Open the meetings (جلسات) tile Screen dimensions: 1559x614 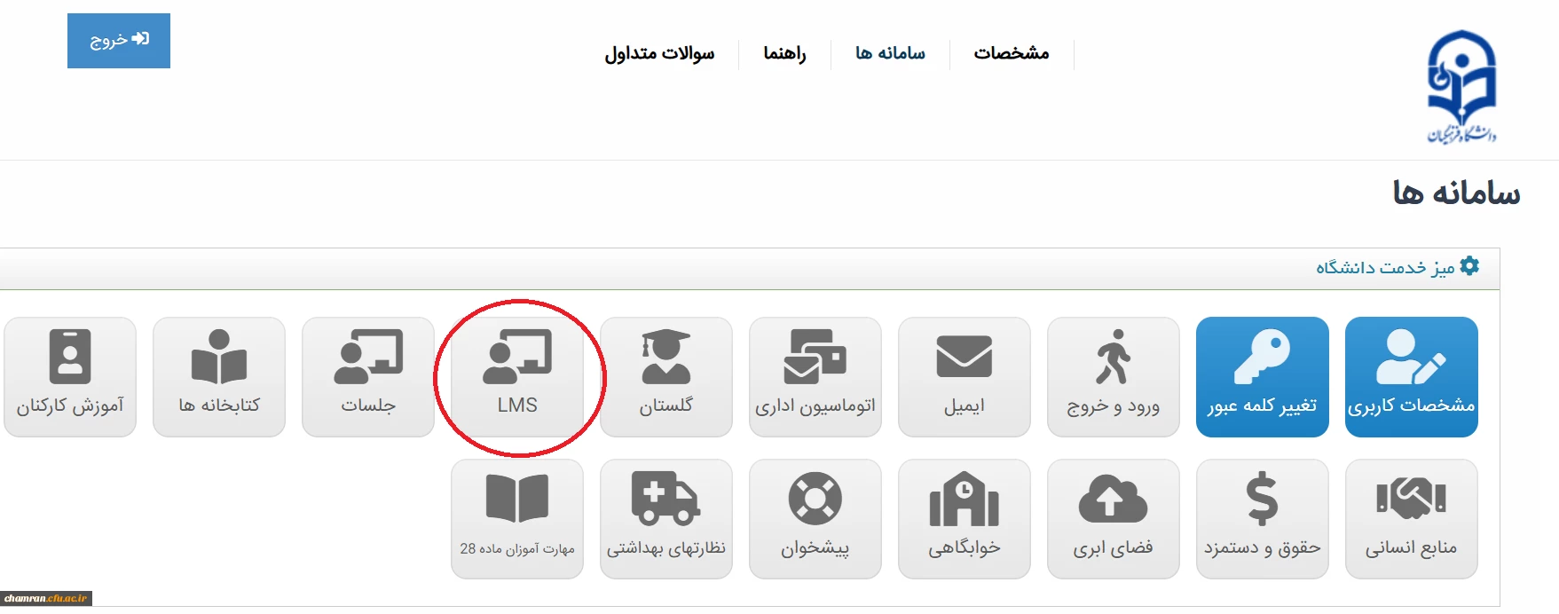(x=368, y=377)
